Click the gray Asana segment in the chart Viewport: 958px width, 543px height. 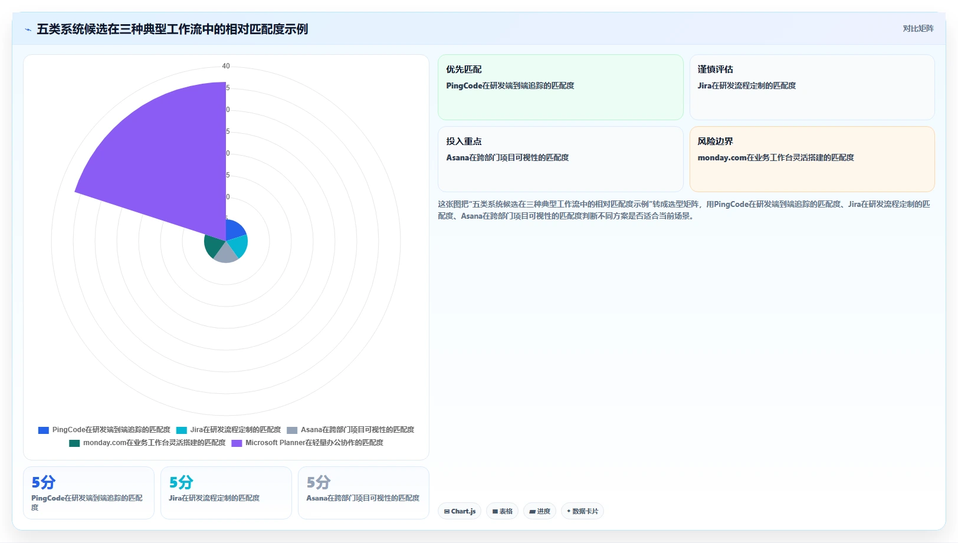pos(226,254)
